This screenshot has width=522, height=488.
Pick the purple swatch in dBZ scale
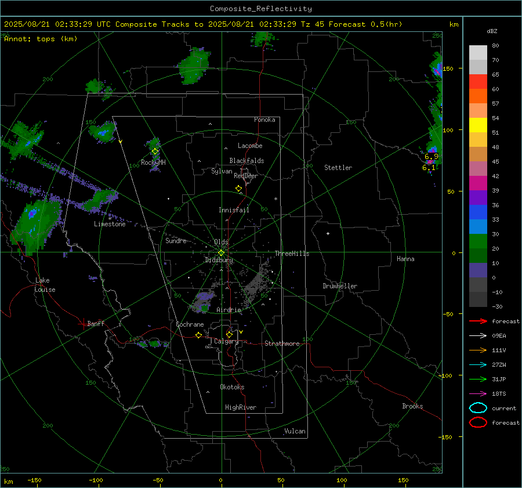[478, 197]
